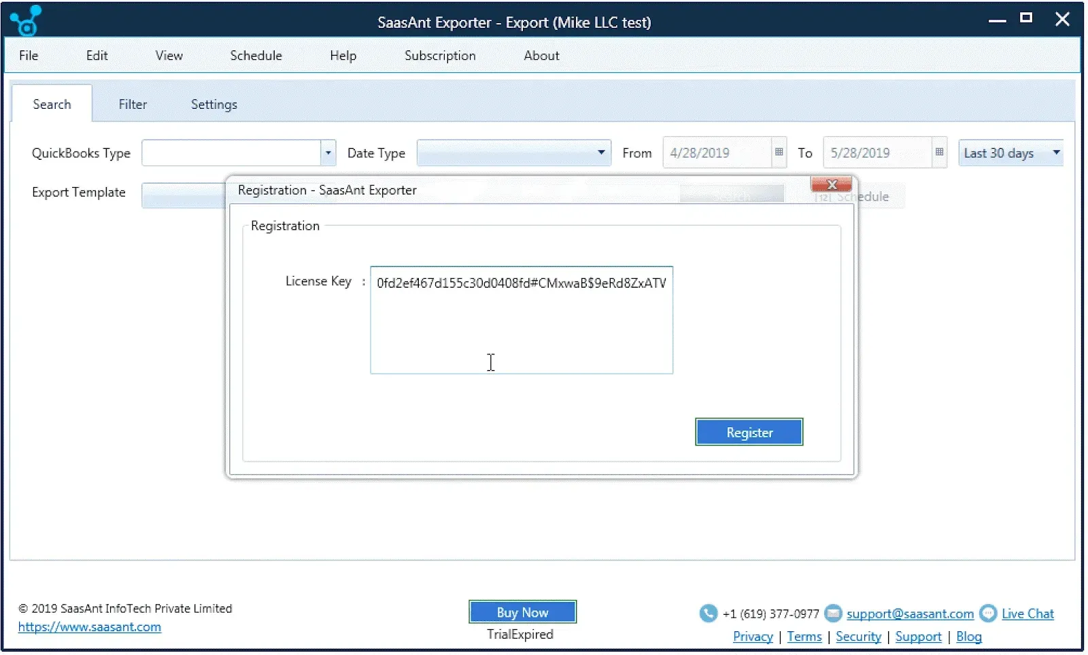1088x655 pixels.
Task: Open the Live Chat link
Action: (x=1027, y=614)
